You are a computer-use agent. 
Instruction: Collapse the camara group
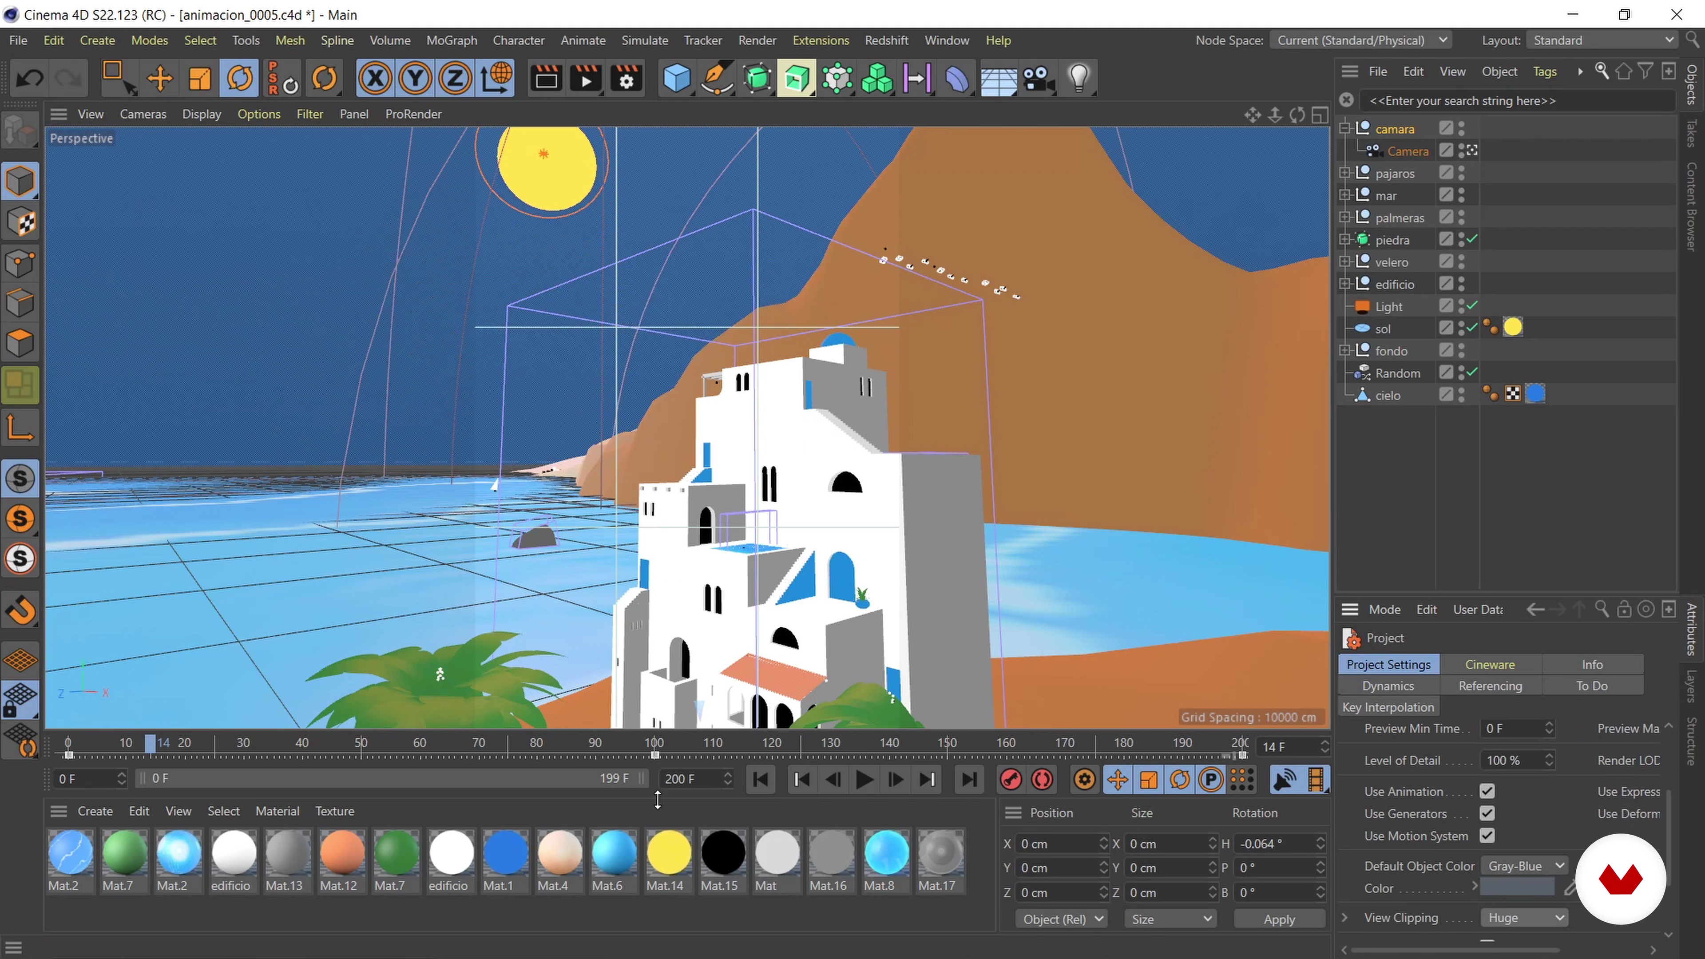[x=1345, y=128]
